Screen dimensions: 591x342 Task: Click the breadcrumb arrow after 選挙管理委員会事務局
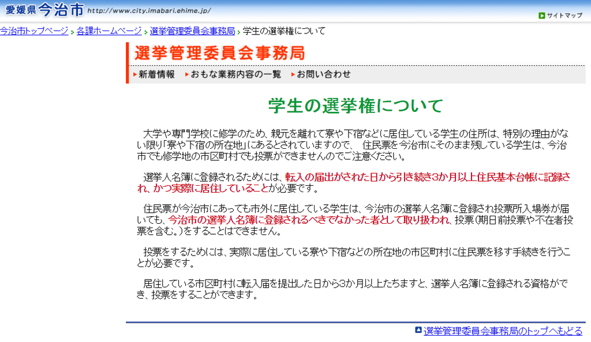coord(238,31)
